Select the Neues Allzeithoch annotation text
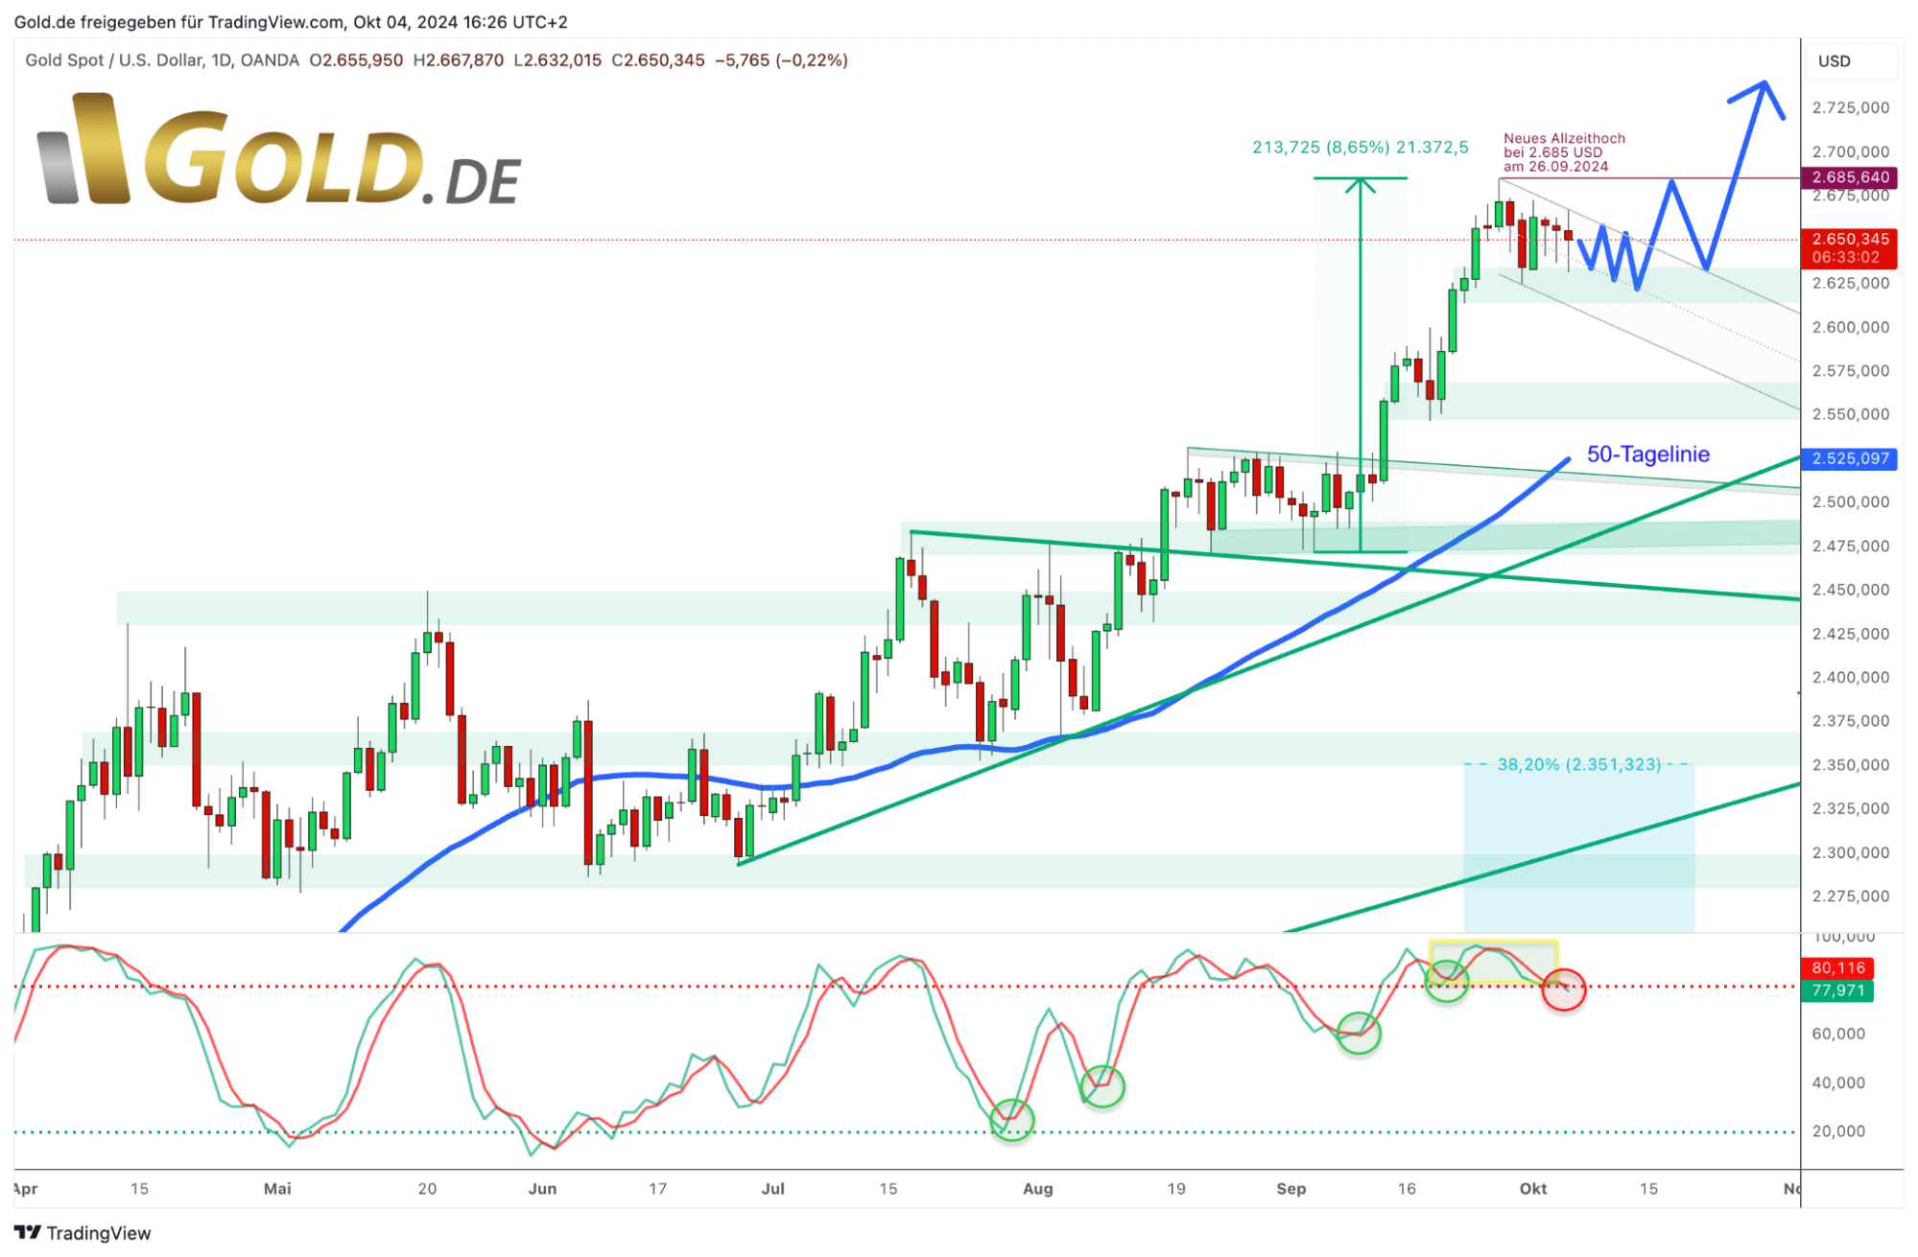1918x1257 pixels. point(1564,152)
